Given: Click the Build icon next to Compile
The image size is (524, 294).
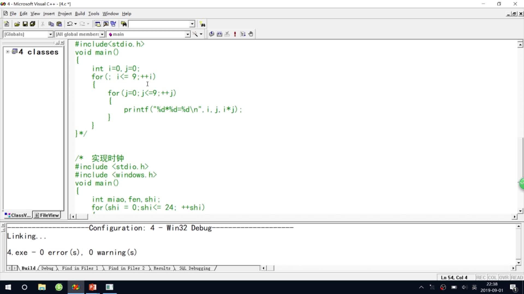Looking at the screenshot, I should coord(219,34).
